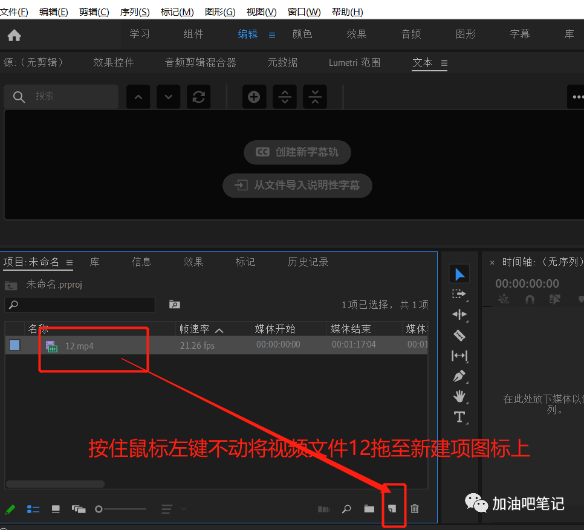Close the 时间轴 panel with x

(492, 263)
